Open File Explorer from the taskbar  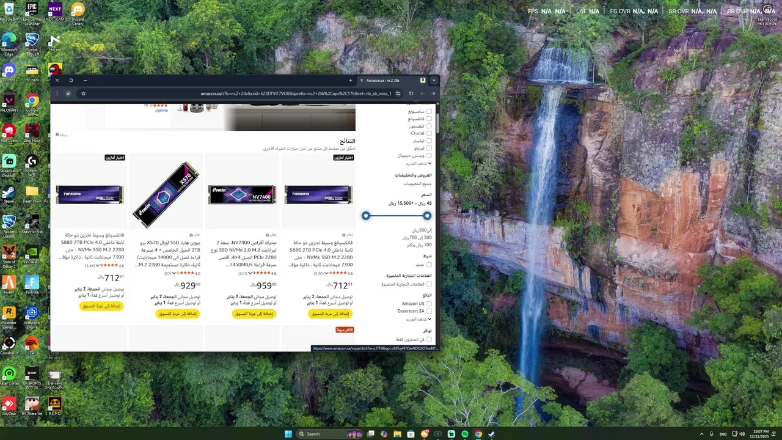click(397, 434)
